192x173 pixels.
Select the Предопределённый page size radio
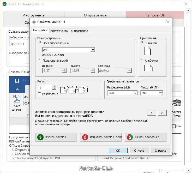click(x=40, y=43)
